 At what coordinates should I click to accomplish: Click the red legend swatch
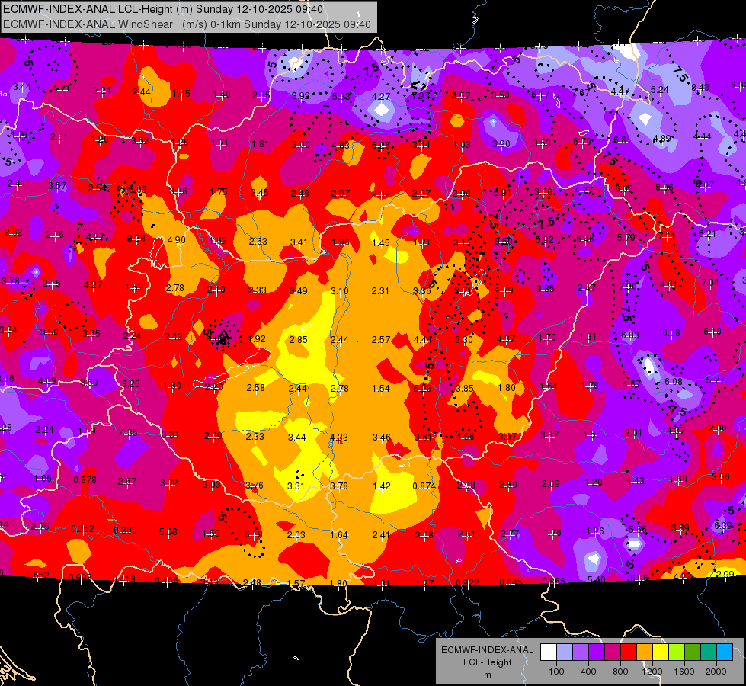click(x=629, y=652)
